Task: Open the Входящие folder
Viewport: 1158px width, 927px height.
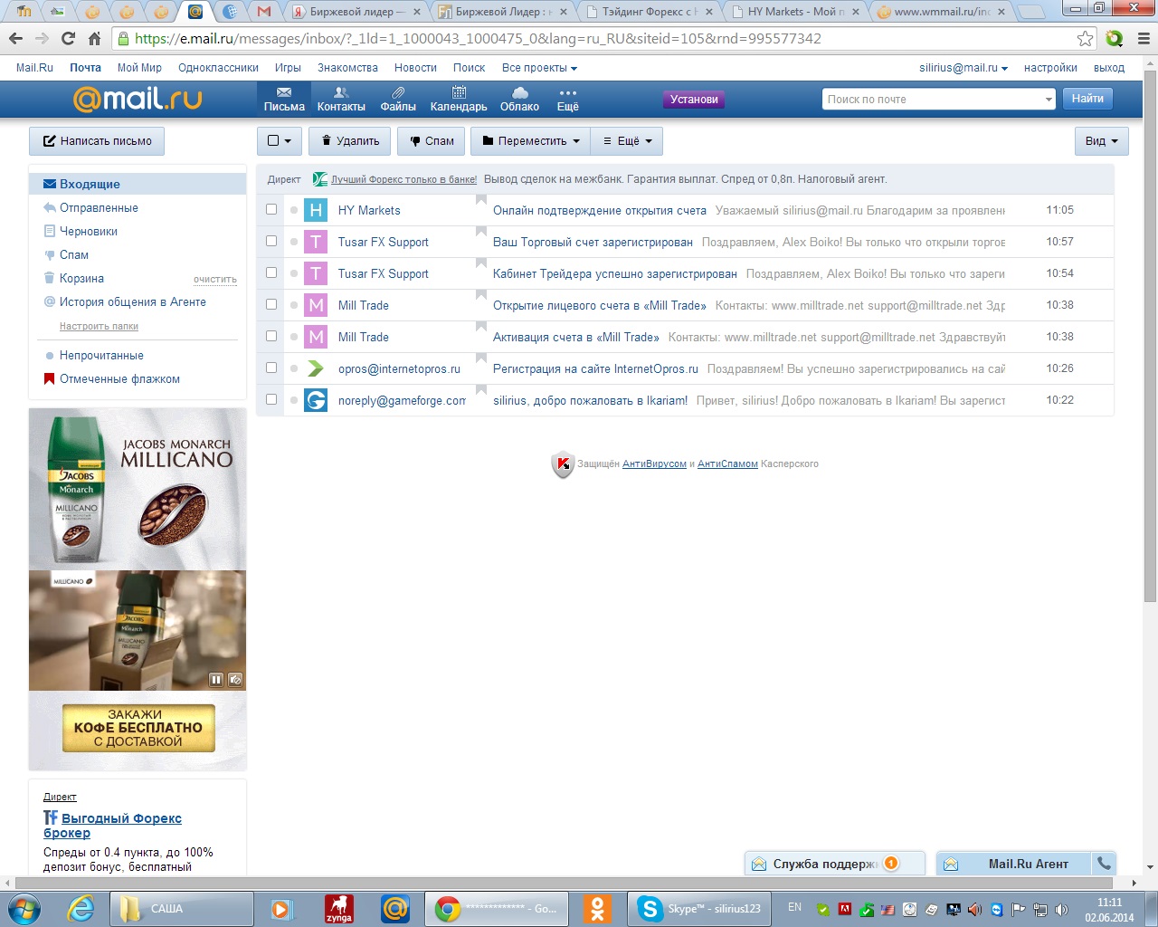Action: click(138, 184)
